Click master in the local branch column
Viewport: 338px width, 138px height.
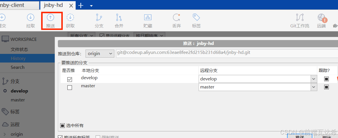click(x=88, y=86)
